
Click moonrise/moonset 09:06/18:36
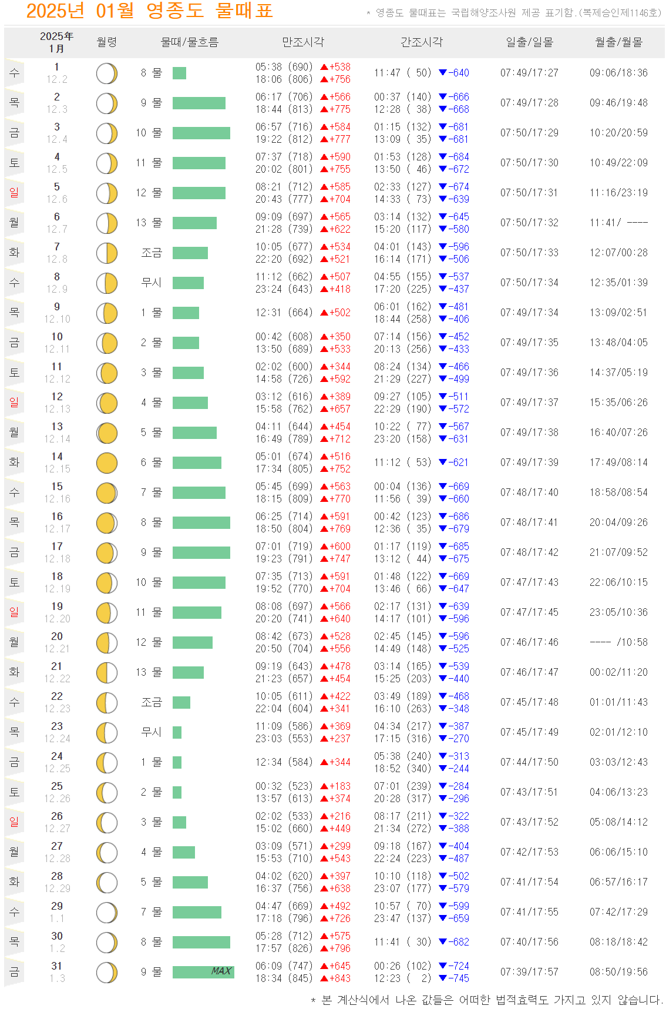[x=619, y=73]
